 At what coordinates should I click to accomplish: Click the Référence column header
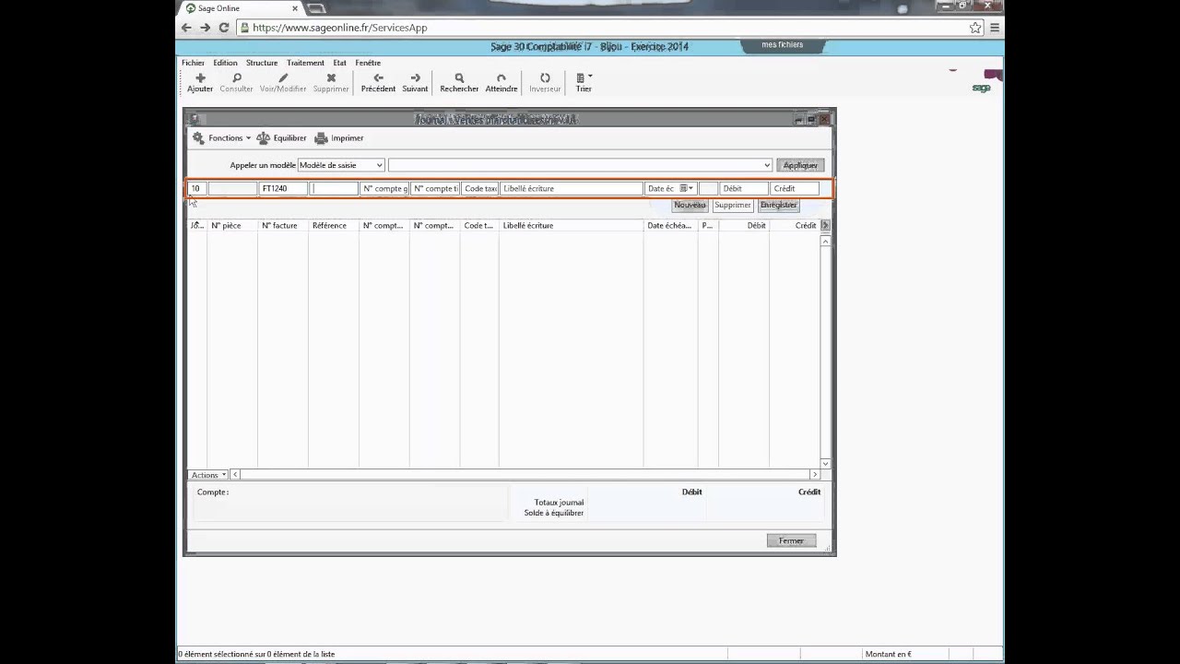[334, 225]
